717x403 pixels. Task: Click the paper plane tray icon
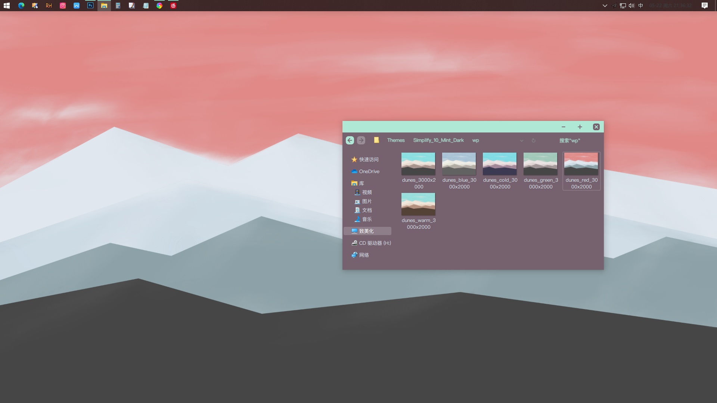pyautogui.click(x=614, y=6)
